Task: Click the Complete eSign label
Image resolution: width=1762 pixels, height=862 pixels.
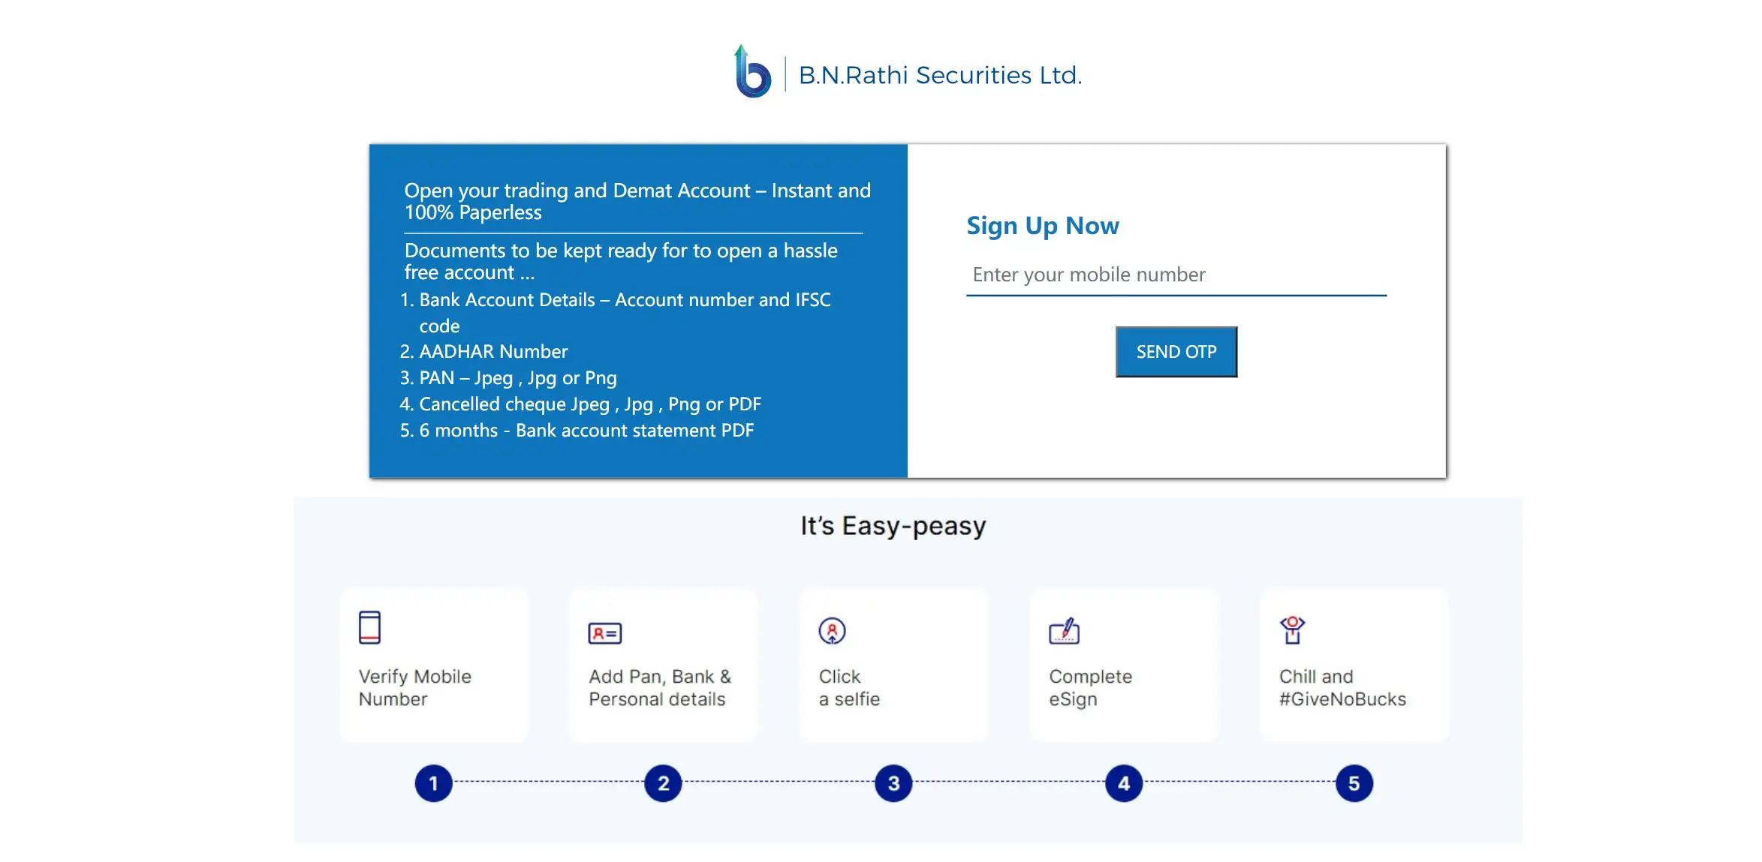Action: pos(1090,688)
